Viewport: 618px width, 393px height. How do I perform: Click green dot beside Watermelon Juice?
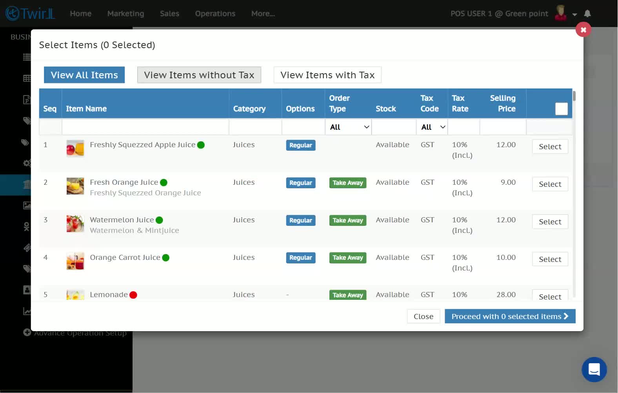(x=159, y=220)
